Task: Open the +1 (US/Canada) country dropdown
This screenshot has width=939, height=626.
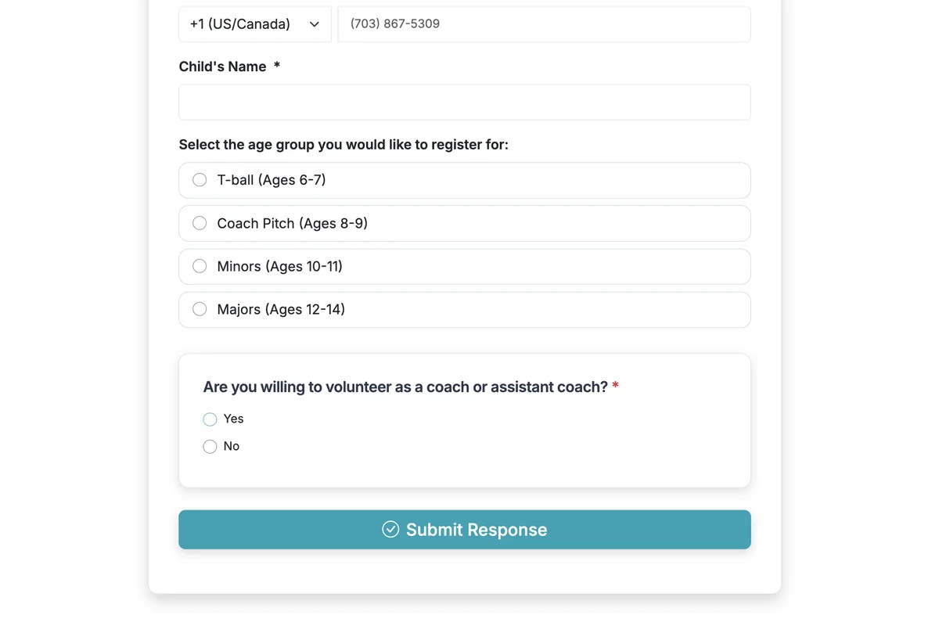Action: pos(254,24)
